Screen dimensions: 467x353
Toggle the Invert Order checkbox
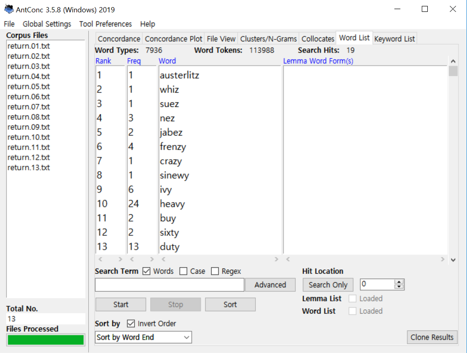coord(131,323)
